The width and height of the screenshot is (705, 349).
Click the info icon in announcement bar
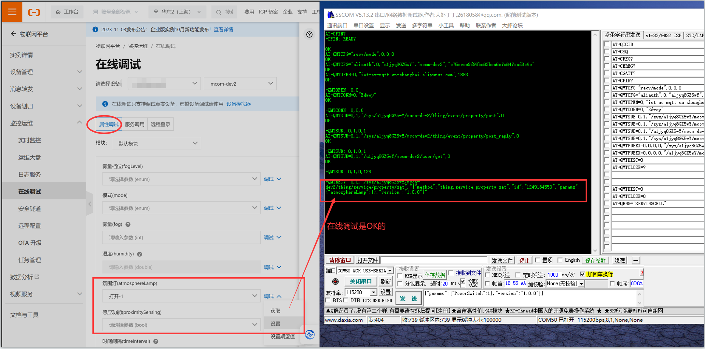[95, 29]
